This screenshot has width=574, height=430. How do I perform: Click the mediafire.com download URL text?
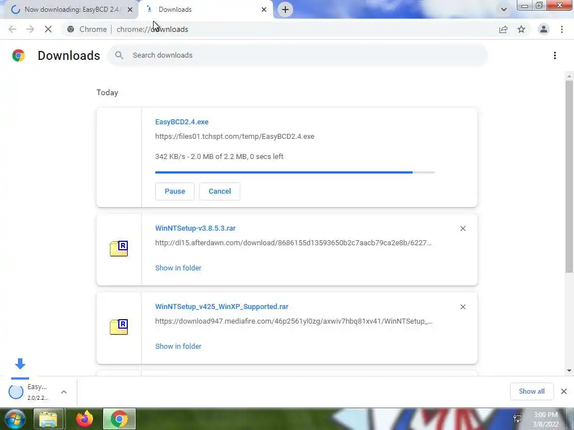point(294,321)
